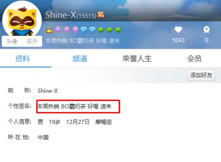
Task: Click the last green leaf level icon
Action: 118,30
